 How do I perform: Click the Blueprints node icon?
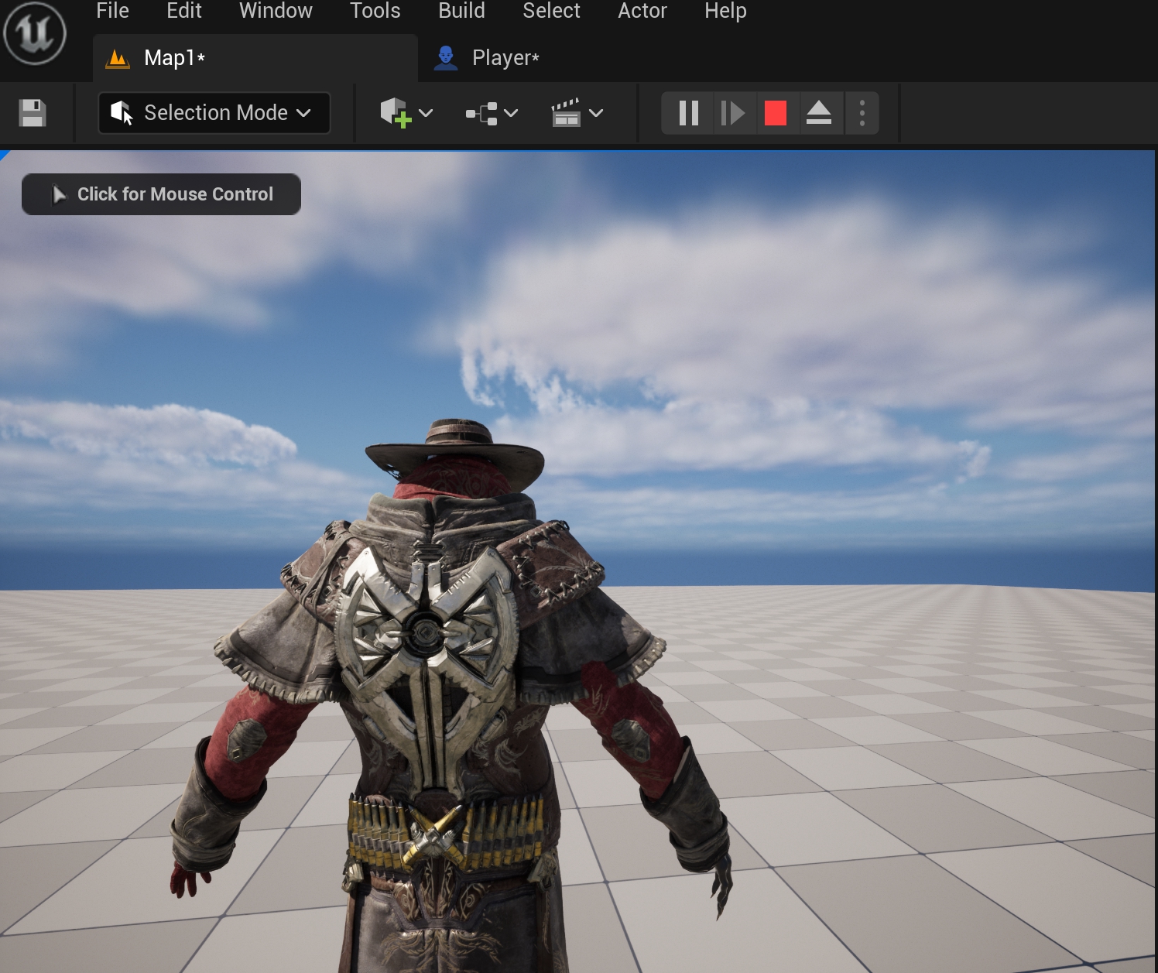pos(481,114)
